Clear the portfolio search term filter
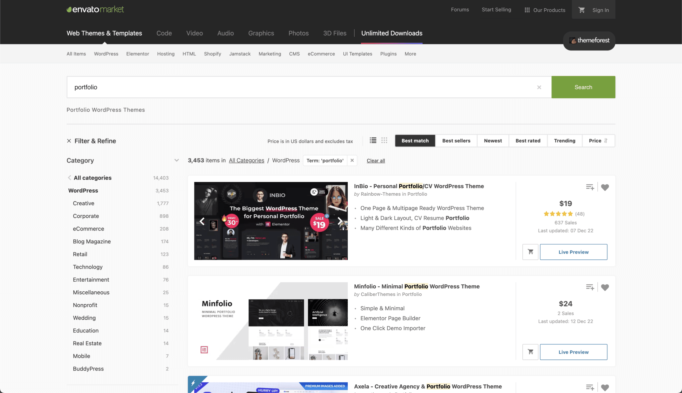Viewport: 682px width, 393px height. point(539,87)
